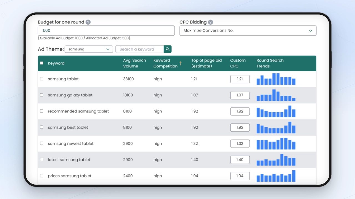Click the Avg. Search Volume column header
Image resolution: width=355 pixels, height=199 pixels.
[x=135, y=63]
